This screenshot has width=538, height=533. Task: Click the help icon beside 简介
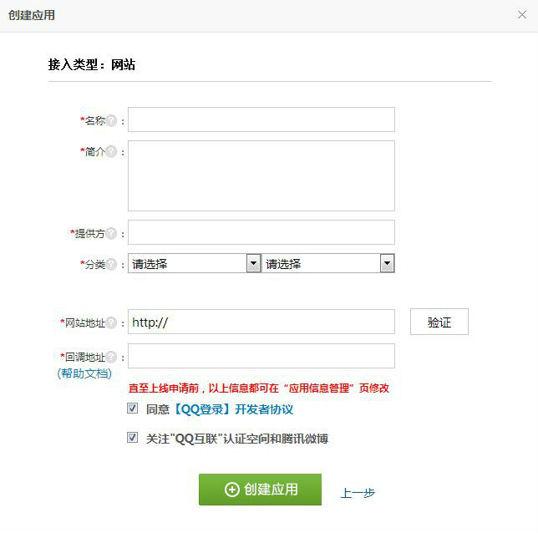coord(111,151)
